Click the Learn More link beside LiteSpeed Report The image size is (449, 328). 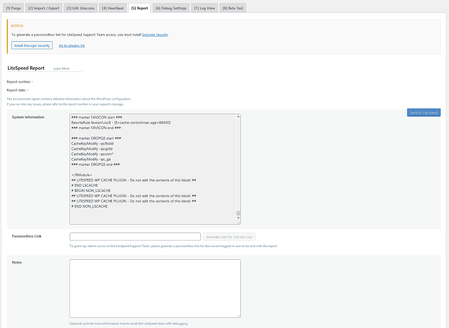(x=61, y=68)
